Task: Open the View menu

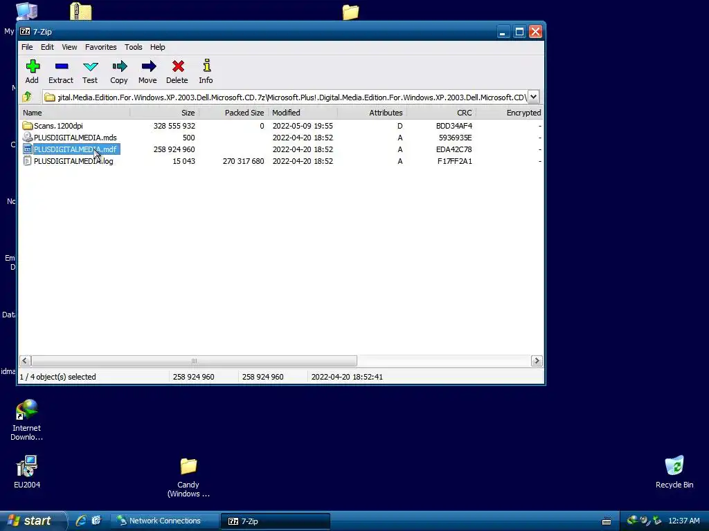Action: coord(69,47)
